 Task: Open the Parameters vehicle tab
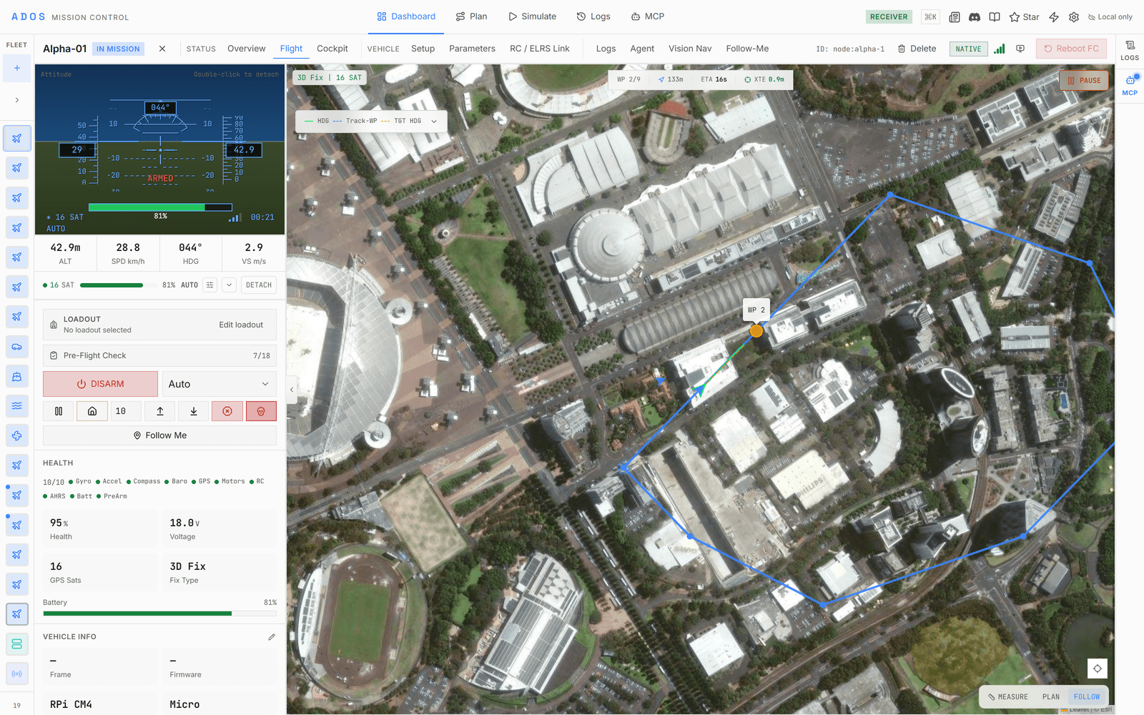point(472,49)
